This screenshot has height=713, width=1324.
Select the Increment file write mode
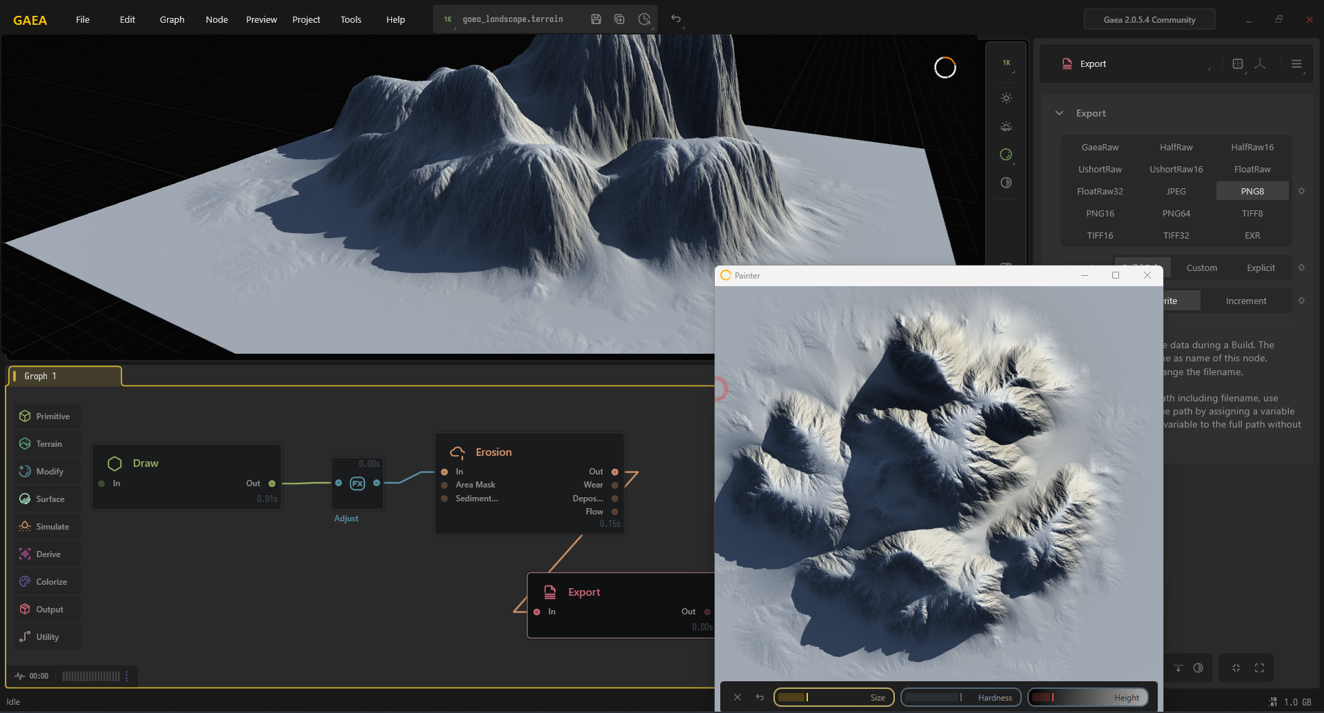[1245, 301]
